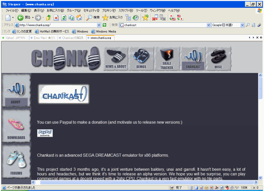
Task: Click the page horizontal scrollbar thumb
Action: click(x=147, y=182)
